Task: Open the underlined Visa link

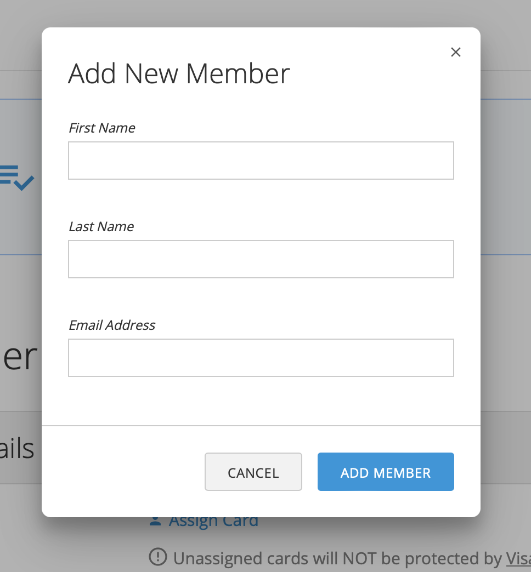Action: 519,558
